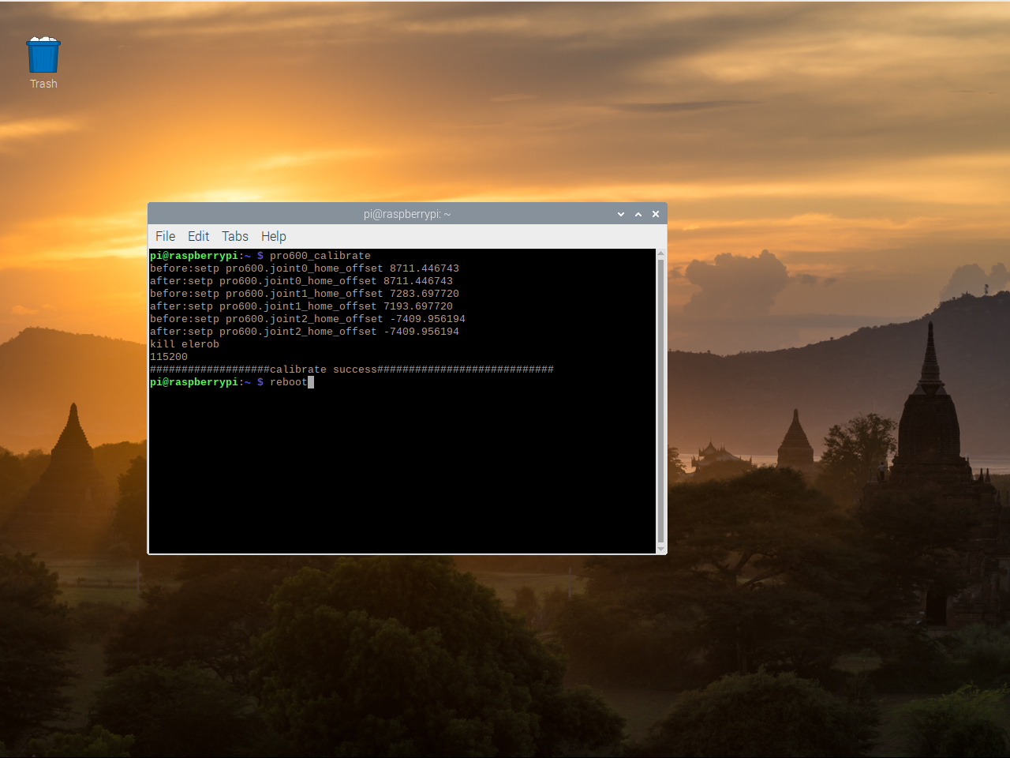Image resolution: width=1010 pixels, height=758 pixels.
Task: Close the pi@raspberrypi terminal window
Action: click(655, 213)
